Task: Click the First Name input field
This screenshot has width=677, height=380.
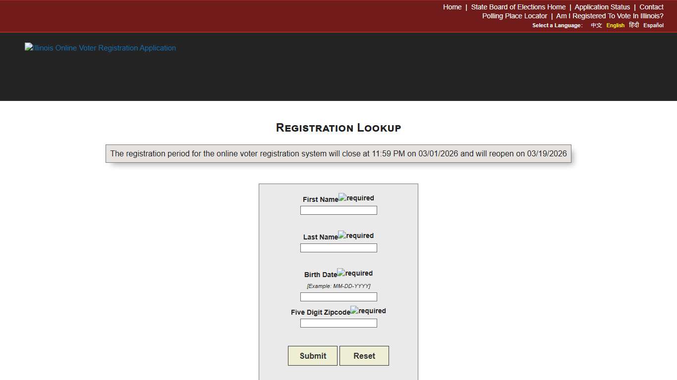Action: coord(338,210)
